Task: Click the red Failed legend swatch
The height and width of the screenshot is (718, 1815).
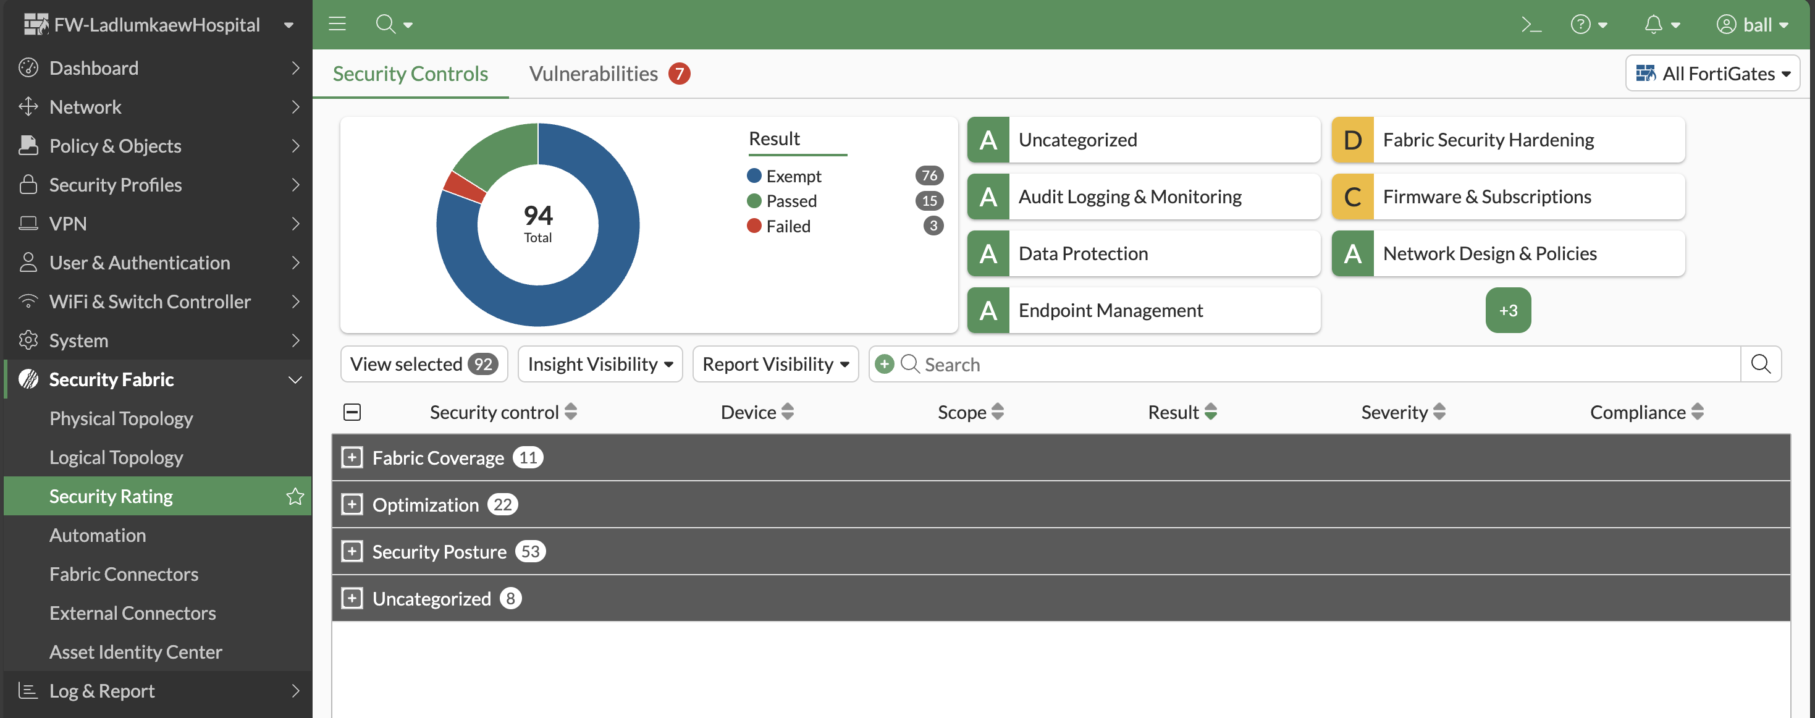Action: (754, 226)
